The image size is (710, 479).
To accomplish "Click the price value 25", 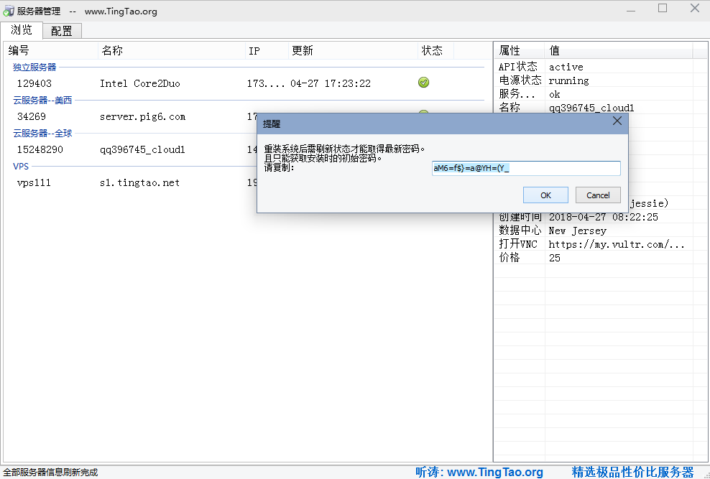I will (555, 258).
